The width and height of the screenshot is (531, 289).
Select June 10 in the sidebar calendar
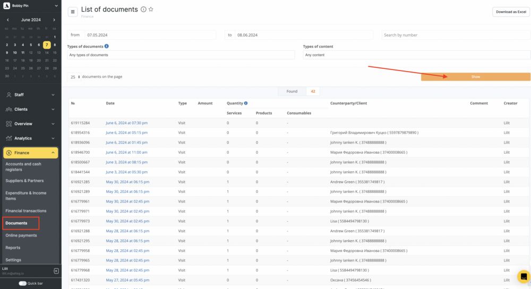coord(15,52)
